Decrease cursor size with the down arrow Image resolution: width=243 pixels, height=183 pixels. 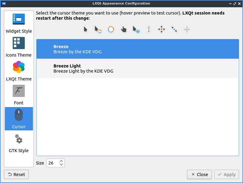(61, 165)
